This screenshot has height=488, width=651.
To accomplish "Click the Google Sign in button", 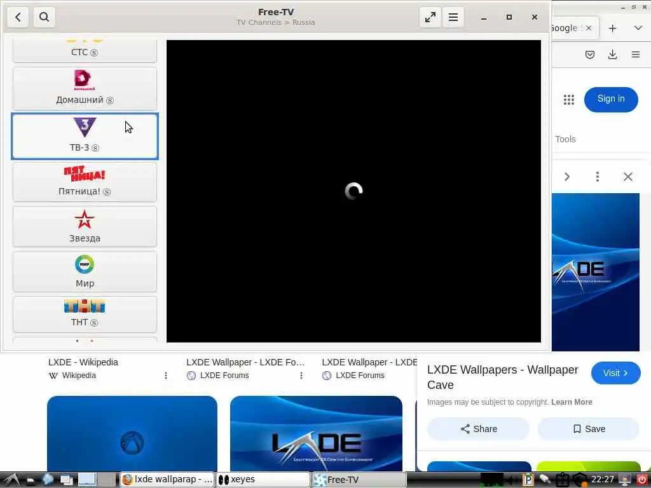I will [611, 100].
